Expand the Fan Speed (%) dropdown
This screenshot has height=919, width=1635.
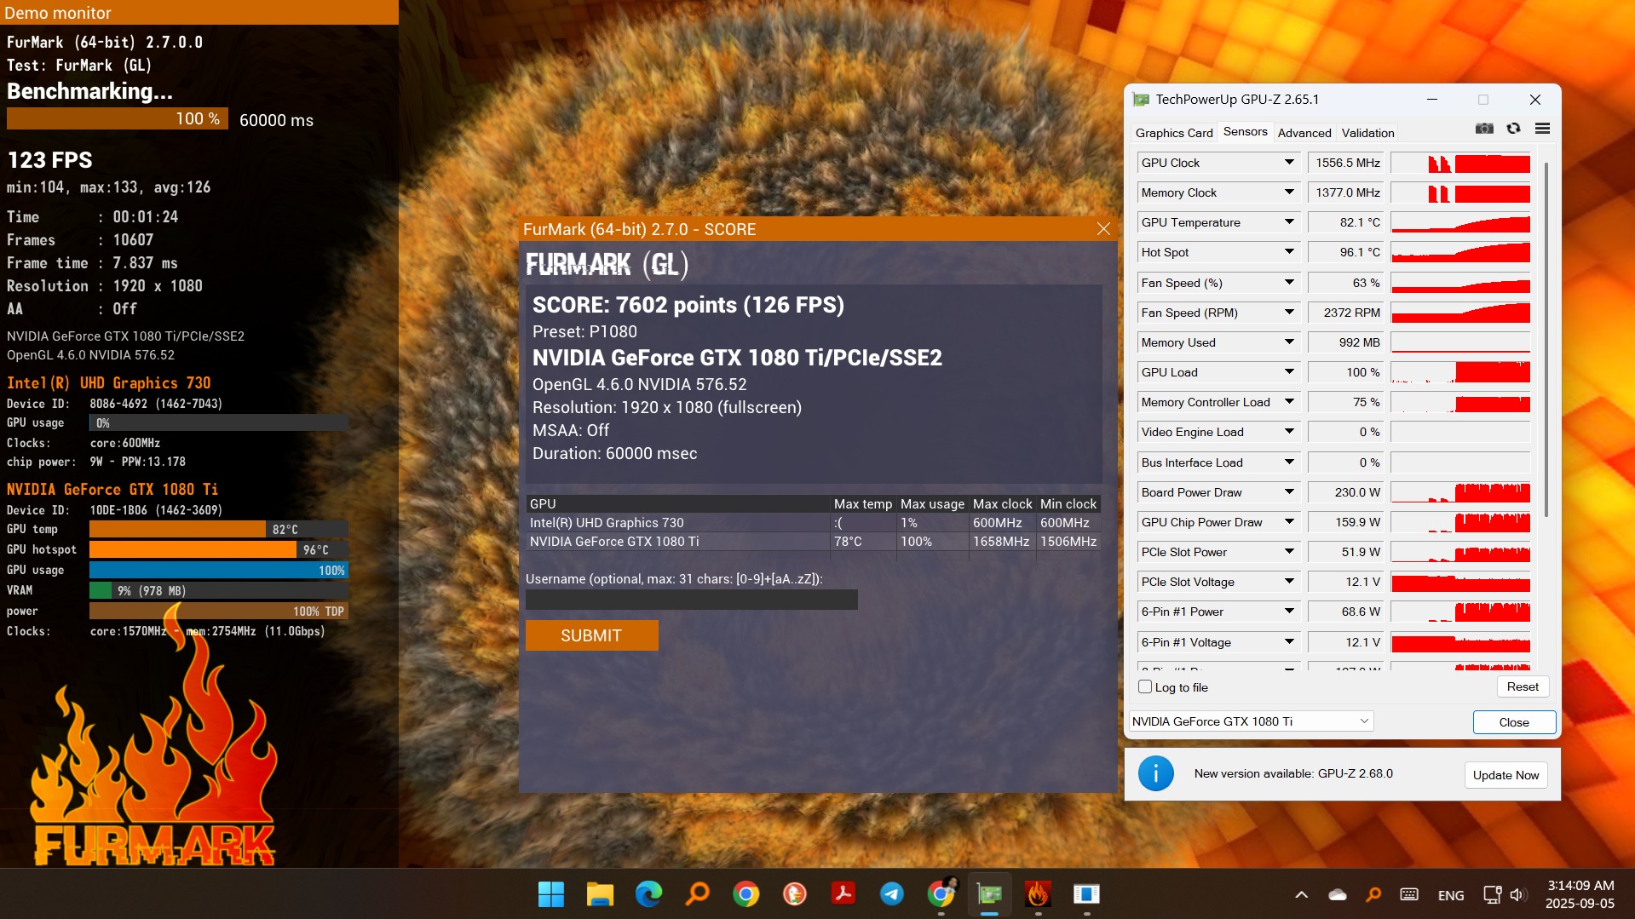(1289, 283)
